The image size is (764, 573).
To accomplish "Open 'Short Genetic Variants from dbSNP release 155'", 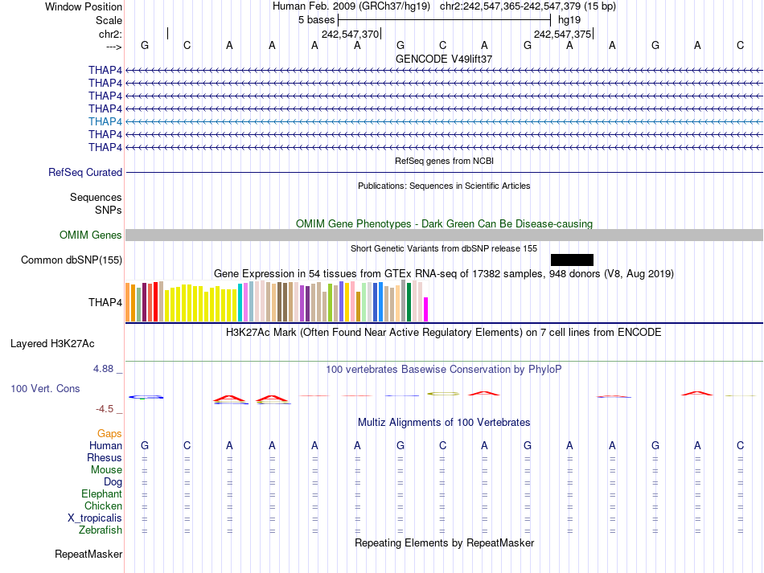I will pyautogui.click(x=444, y=248).
